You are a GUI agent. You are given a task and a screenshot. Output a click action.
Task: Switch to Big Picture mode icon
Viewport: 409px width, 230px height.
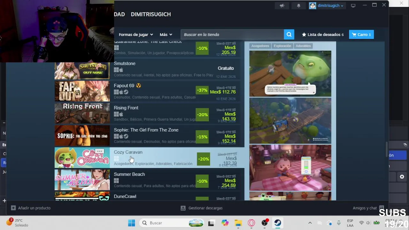click(353, 5)
